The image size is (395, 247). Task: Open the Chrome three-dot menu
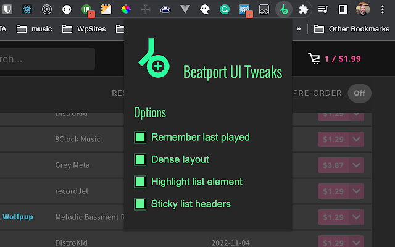point(382,9)
